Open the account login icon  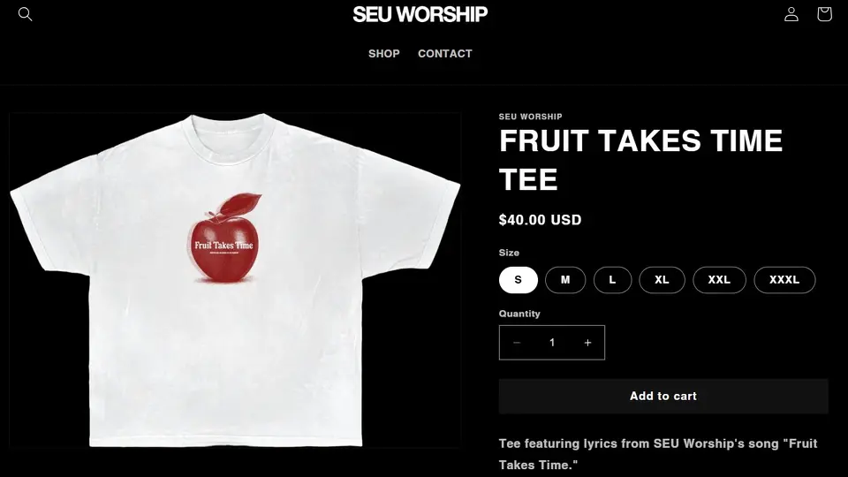pyautogui.click(x=791, y=14)
